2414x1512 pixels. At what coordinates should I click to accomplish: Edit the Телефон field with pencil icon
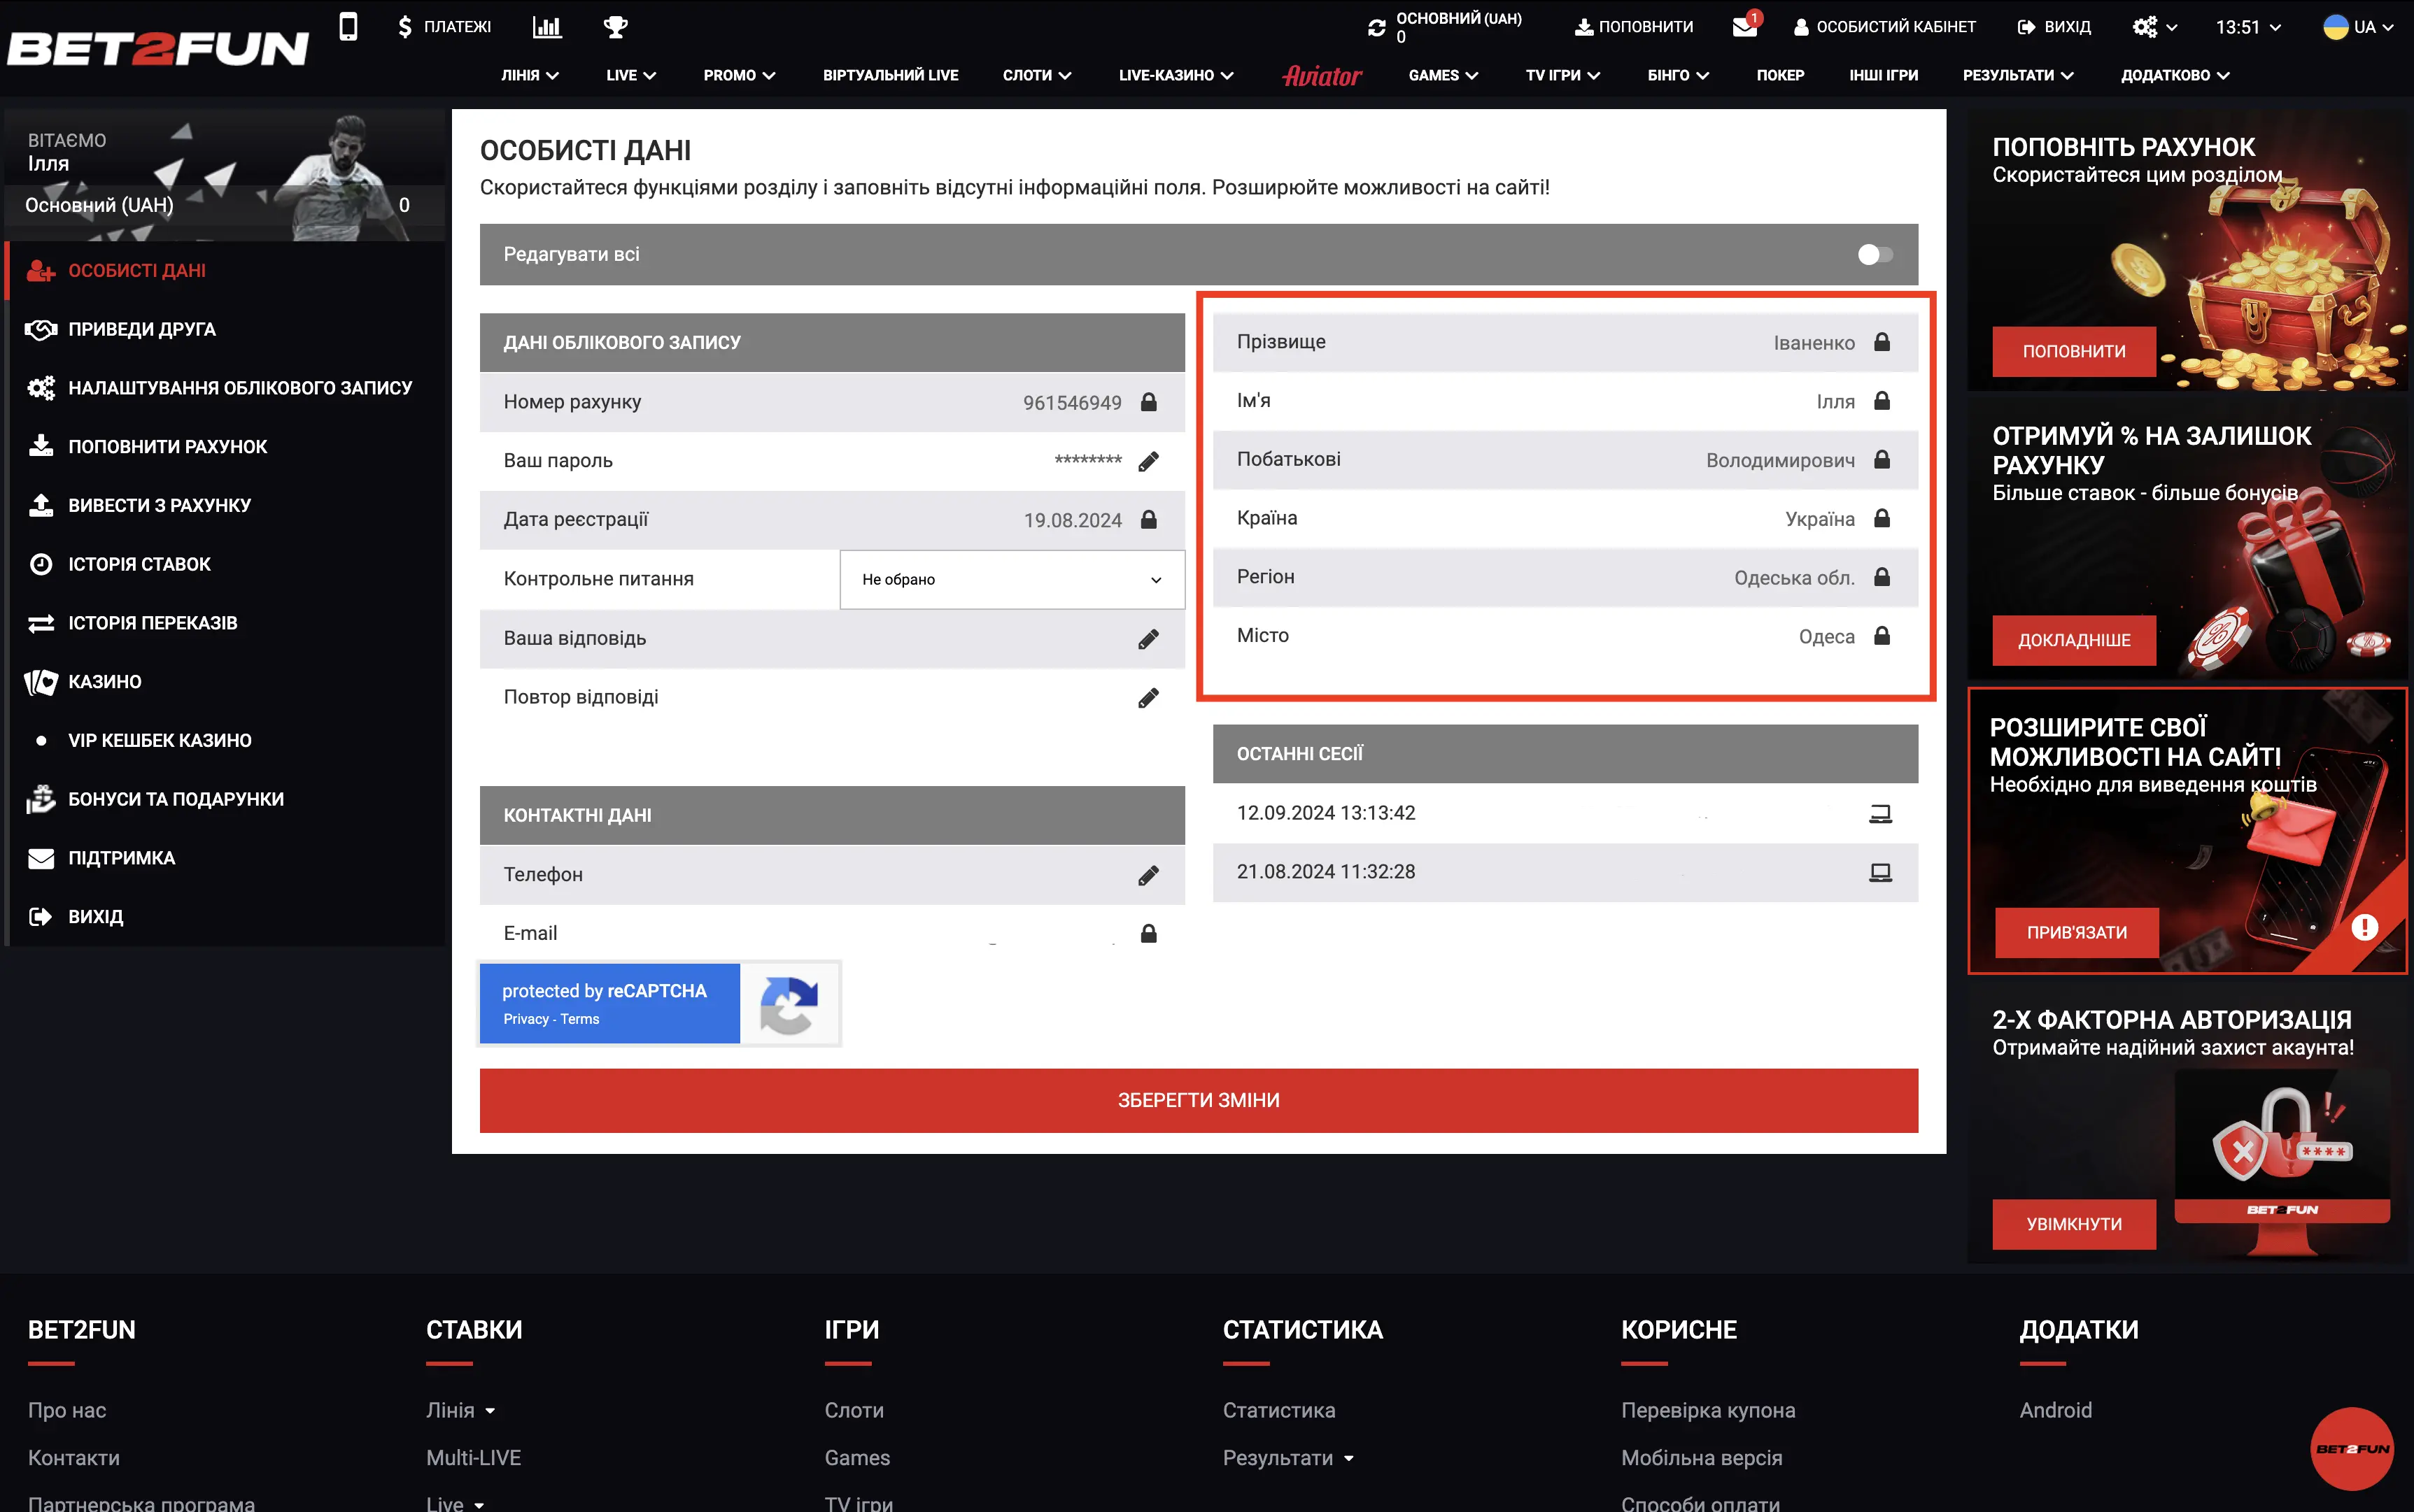[1148, 875]
